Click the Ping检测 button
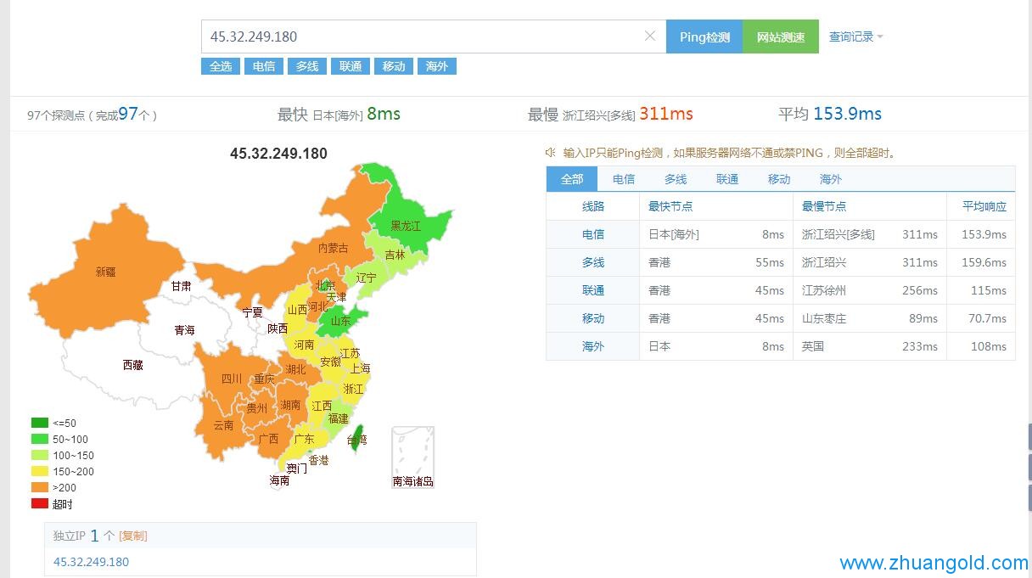The image size is (1032, 578). point(704,37)
